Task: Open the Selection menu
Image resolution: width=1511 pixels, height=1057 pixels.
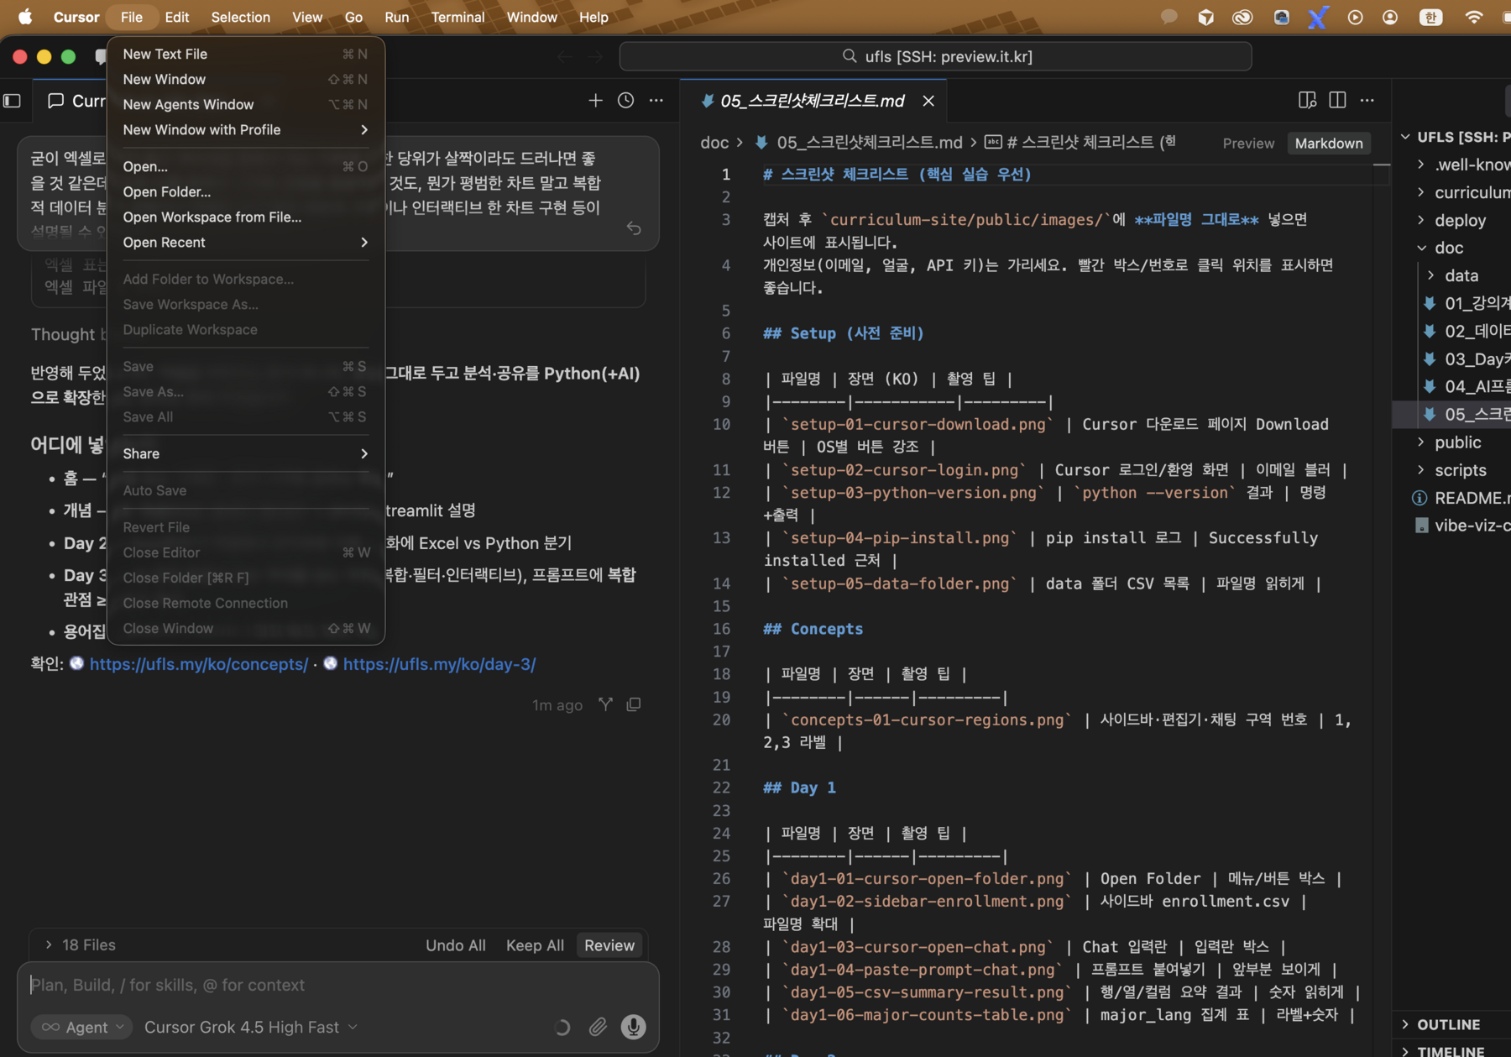Action: tap(240, 17)
